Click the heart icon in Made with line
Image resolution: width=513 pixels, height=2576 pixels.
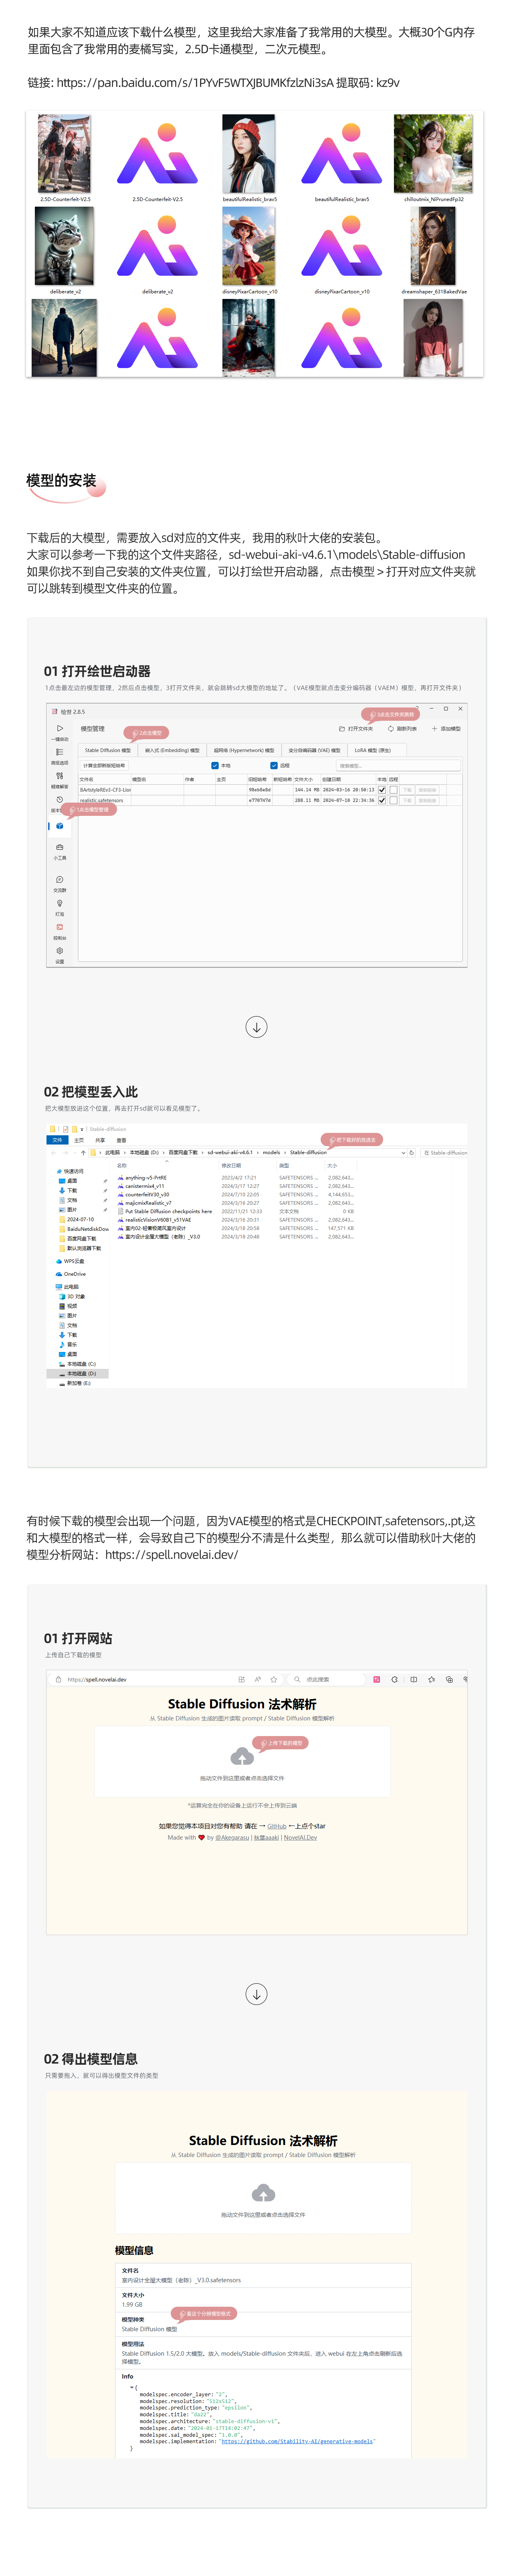(x=201, y=1838)
